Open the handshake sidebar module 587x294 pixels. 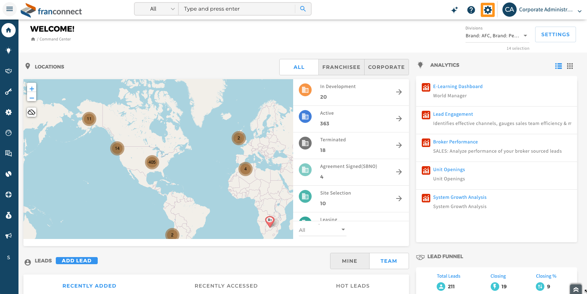(x=9, y=71)
